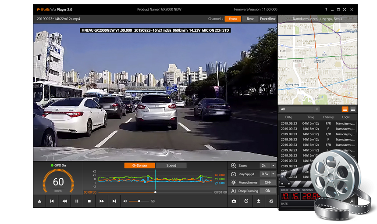
Task: Click the eject/open file icon
Action: (39, 201)
